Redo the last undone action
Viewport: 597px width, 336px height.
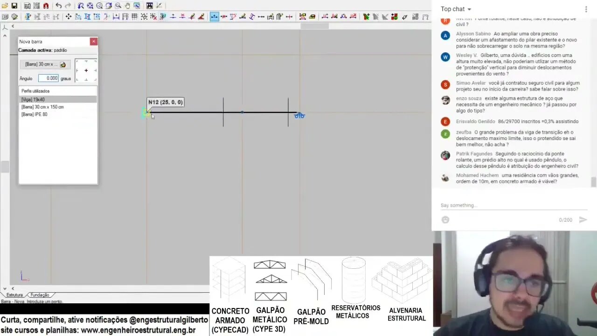(68, 6)
